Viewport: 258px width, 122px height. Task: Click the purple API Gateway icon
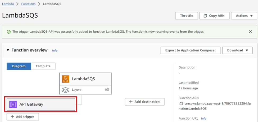tap(13, 104)
